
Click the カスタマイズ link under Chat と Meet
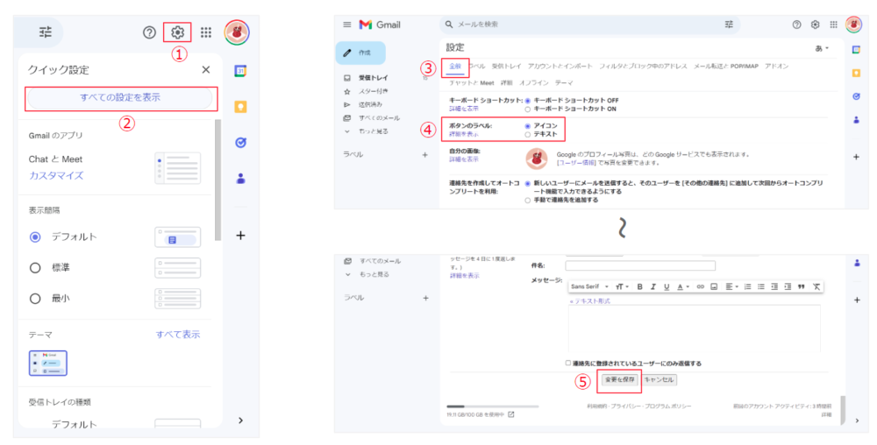(56, 175)
